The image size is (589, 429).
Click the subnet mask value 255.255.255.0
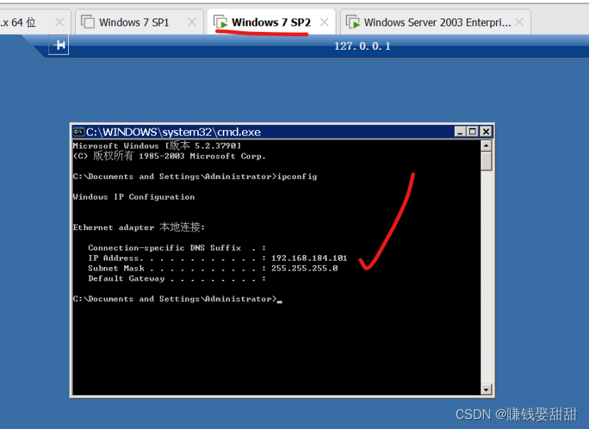pos(304,268)
